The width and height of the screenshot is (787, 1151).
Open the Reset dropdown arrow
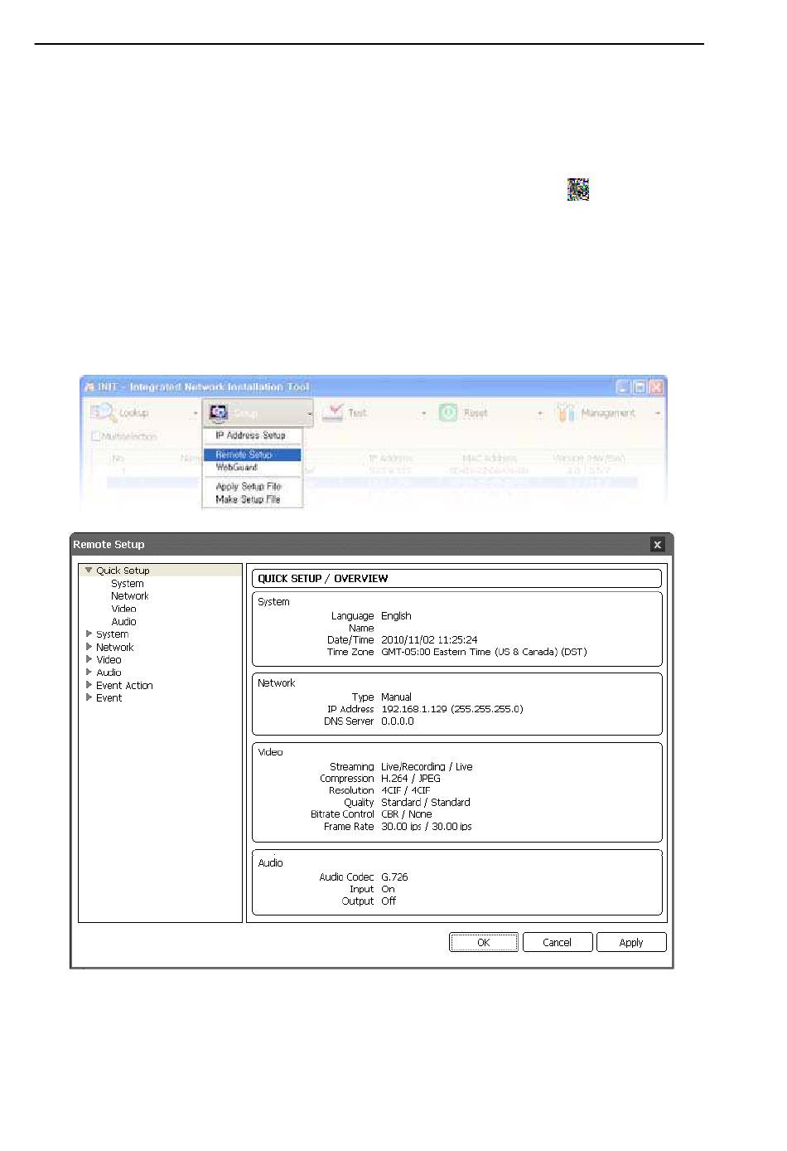point(540,413)
